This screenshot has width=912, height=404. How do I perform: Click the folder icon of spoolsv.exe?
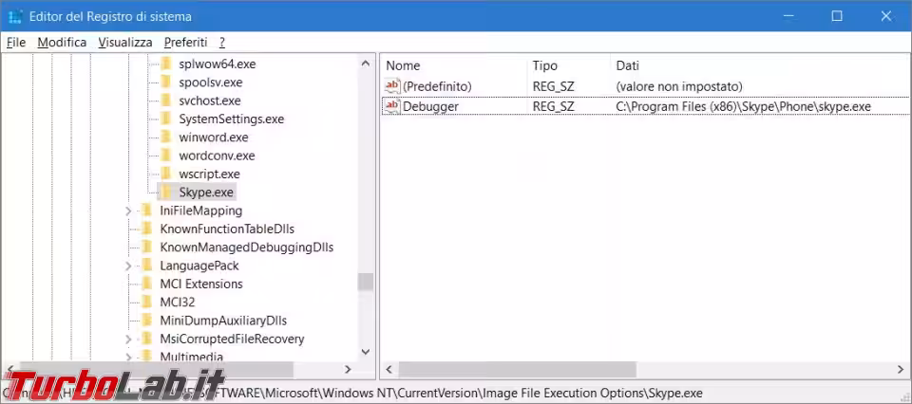pyautogui.click(x=165, y=82)
